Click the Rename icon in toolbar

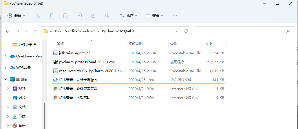(x=79, y=16)
